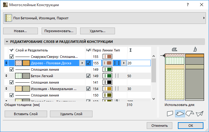Screen dimensions: 209x132
Task: Toggle end-line checkbox for Бетон Легкий
Action: tap(88, 76)
